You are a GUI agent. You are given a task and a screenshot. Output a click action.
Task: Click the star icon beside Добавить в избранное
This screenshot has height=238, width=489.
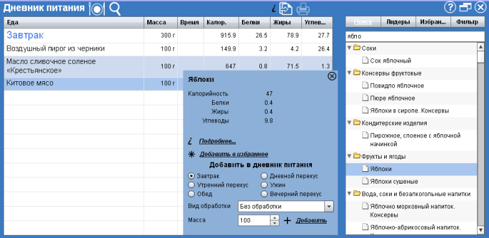[x=191, y=154]
